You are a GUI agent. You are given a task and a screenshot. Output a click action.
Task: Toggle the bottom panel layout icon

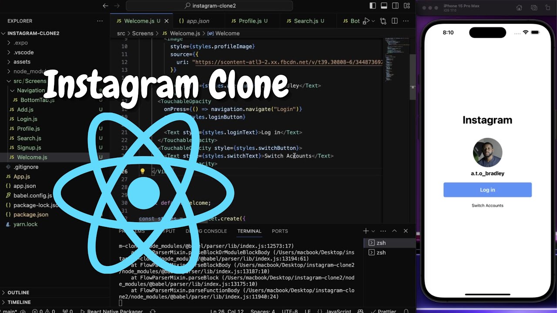pos(384,6)
